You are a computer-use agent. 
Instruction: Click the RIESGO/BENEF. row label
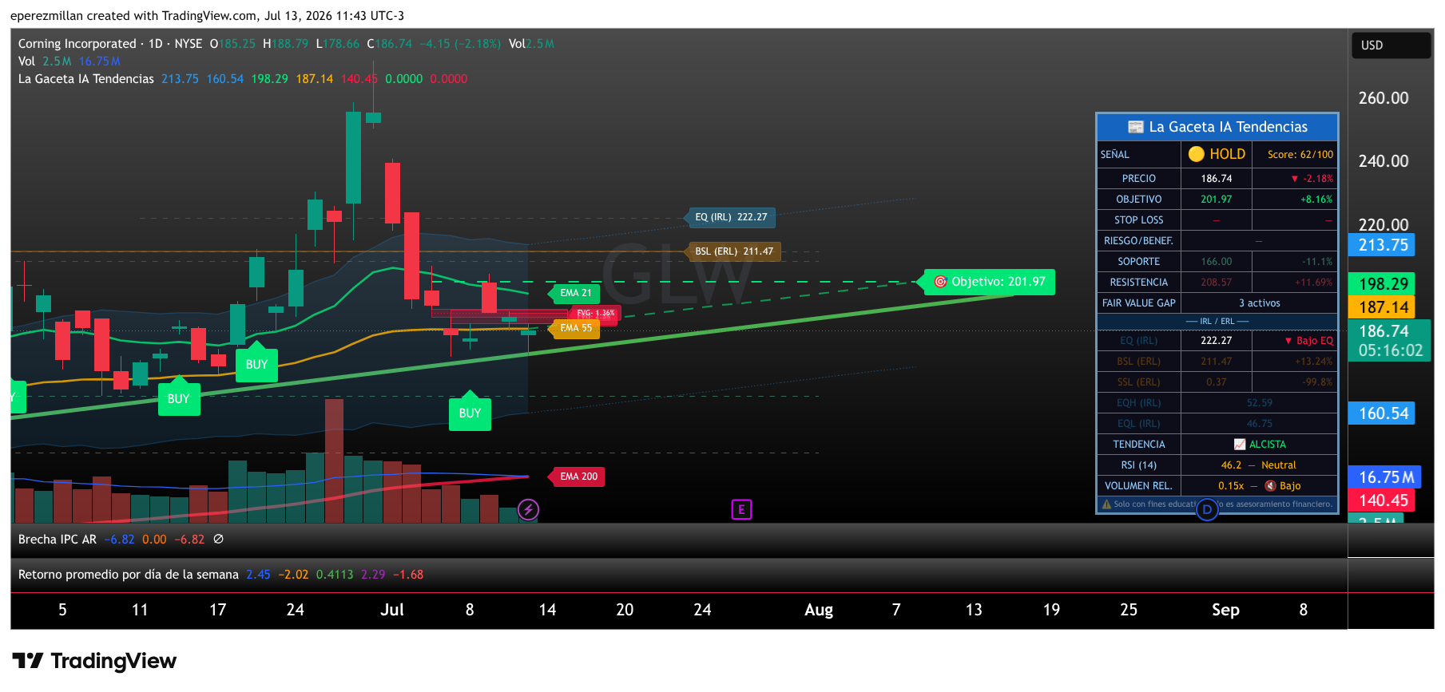pos(1138,241)
